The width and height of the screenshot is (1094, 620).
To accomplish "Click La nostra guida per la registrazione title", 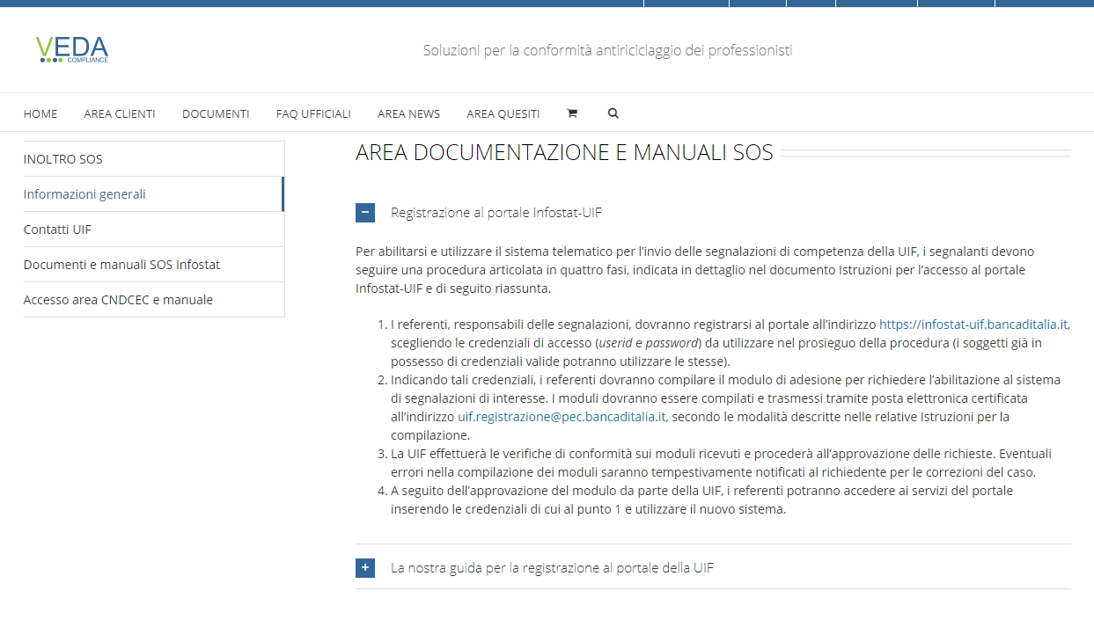I will click(552, 568).
